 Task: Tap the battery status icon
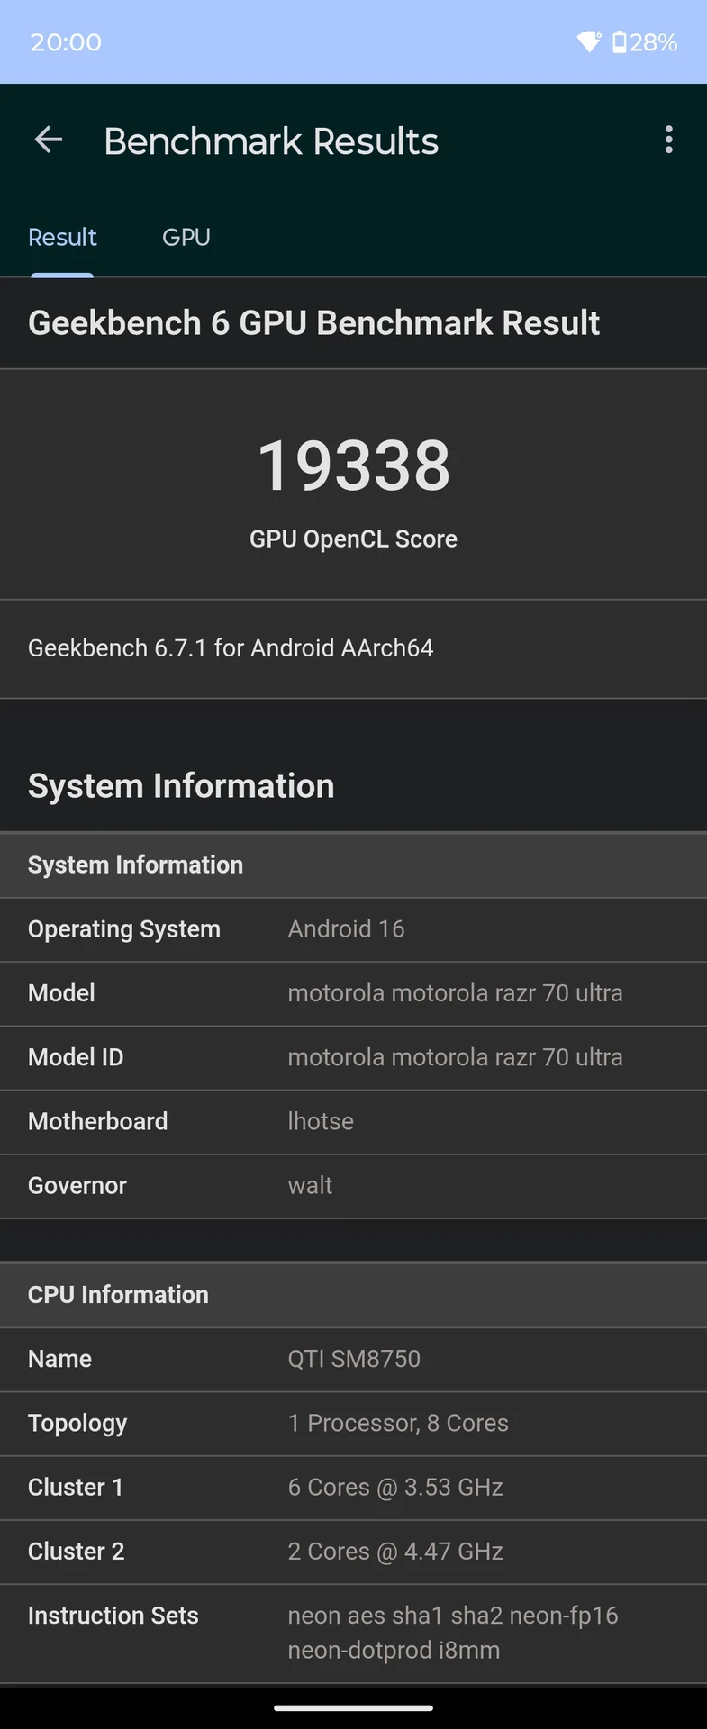(619, 41)
